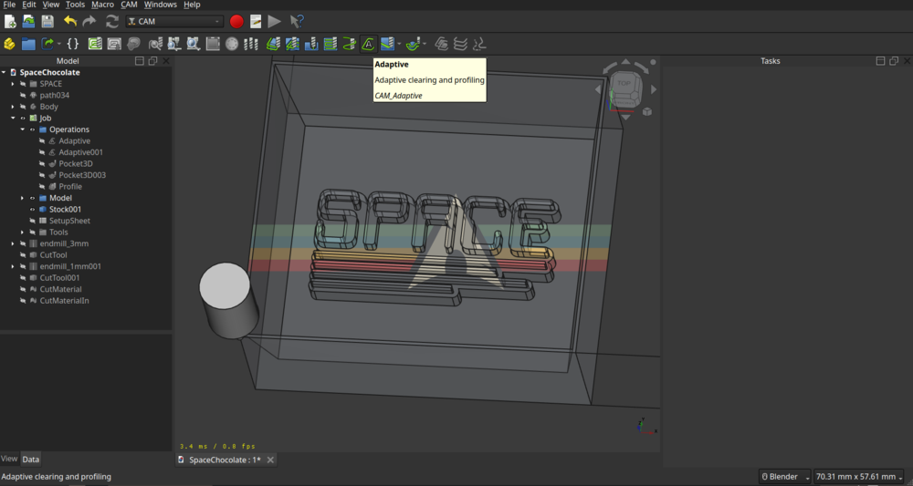Switch to the View property tab
This screenshot has width=913, height=486.
click(9, 459)
